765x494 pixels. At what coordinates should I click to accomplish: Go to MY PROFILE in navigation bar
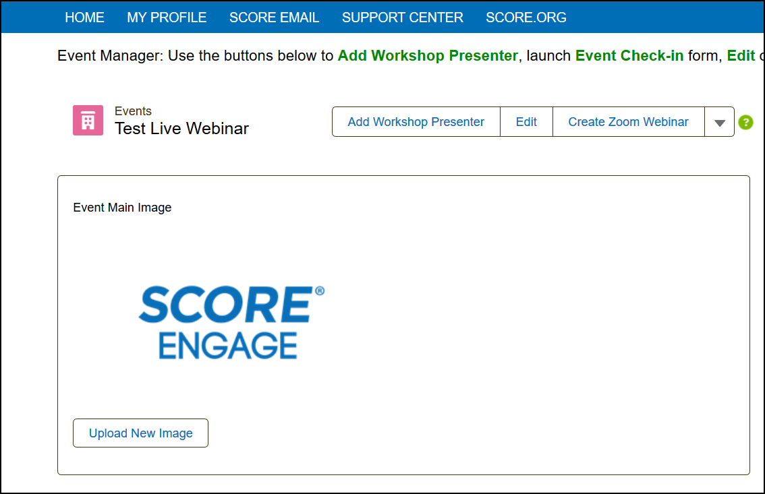(x=167, y=18)
